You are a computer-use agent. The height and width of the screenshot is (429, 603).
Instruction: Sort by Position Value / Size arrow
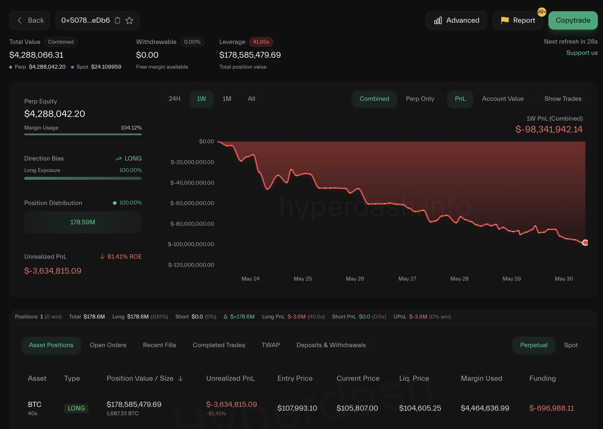click(180, 378)
